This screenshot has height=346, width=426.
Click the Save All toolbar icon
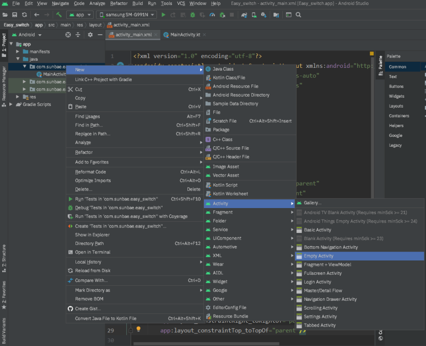click(15, 15)
